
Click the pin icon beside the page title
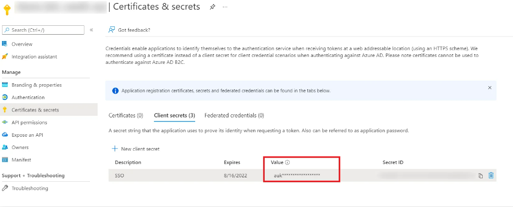[x=213, y=7]
